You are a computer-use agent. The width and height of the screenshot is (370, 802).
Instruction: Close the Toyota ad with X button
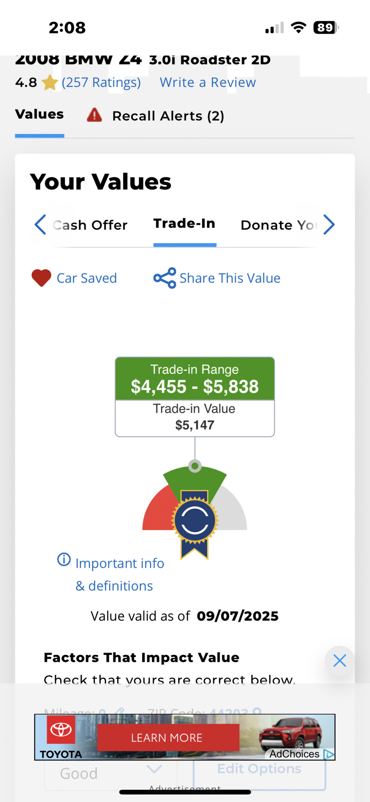click(x=339, y=661)
